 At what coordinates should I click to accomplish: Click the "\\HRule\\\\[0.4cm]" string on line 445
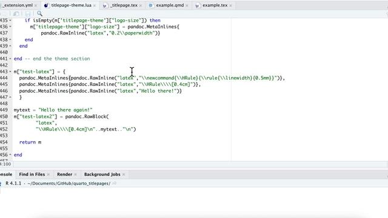[x=166, y=85]
